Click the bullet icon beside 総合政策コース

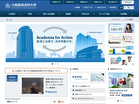(x=73, y=90)
